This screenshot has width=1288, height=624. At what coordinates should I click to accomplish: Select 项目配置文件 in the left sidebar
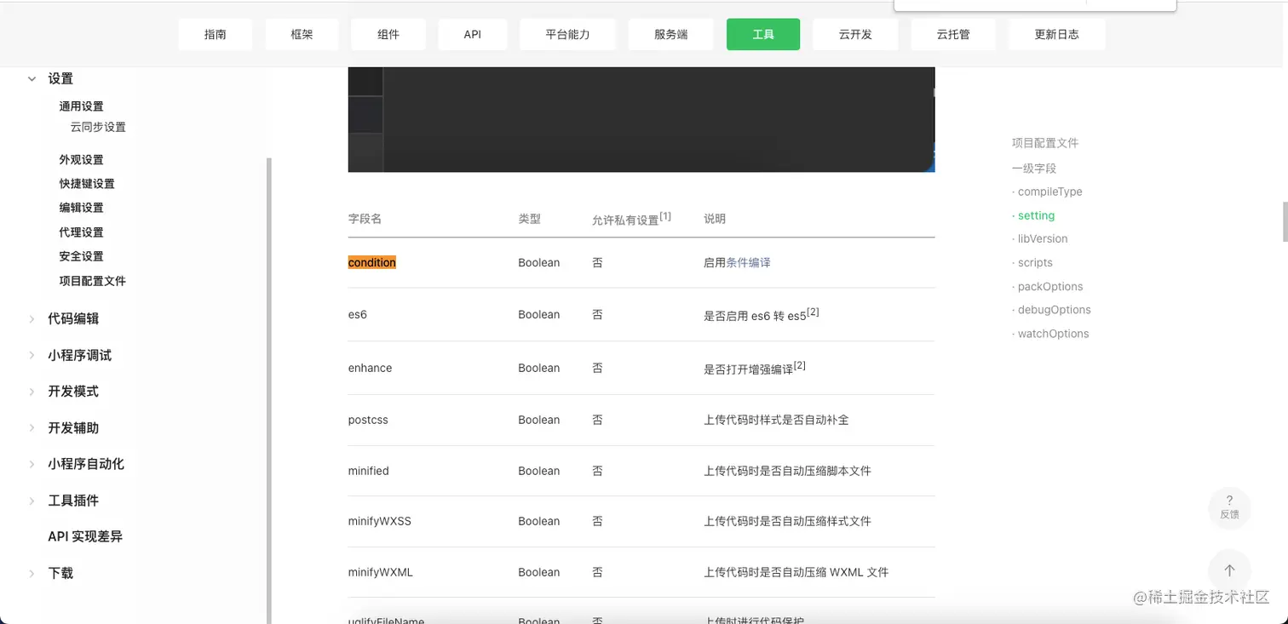pyautogui.click(x=94, y=280)
